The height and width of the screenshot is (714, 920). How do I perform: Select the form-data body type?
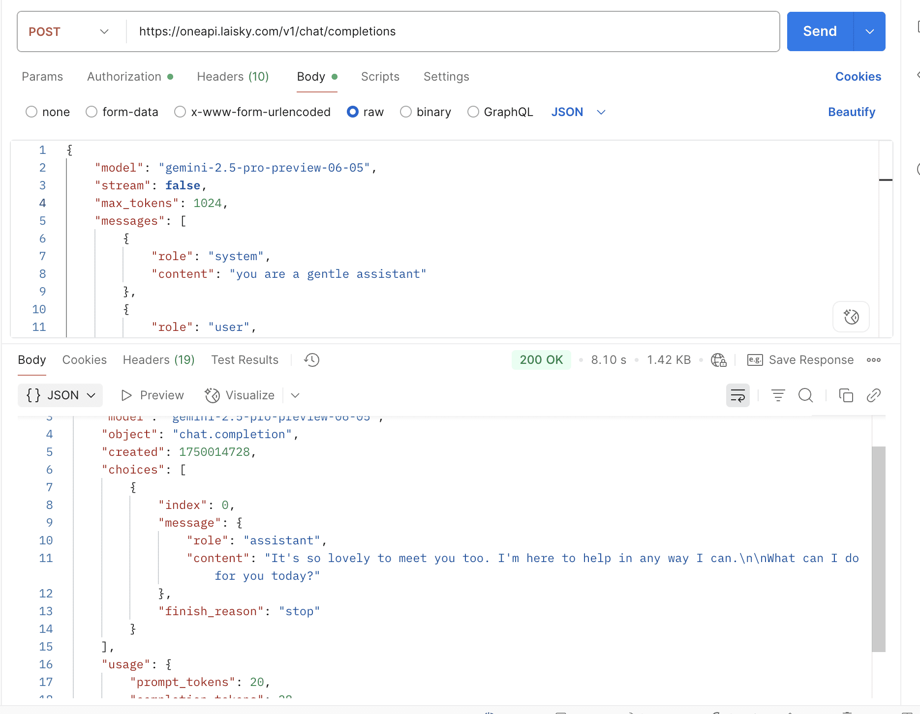pos(92,112)
